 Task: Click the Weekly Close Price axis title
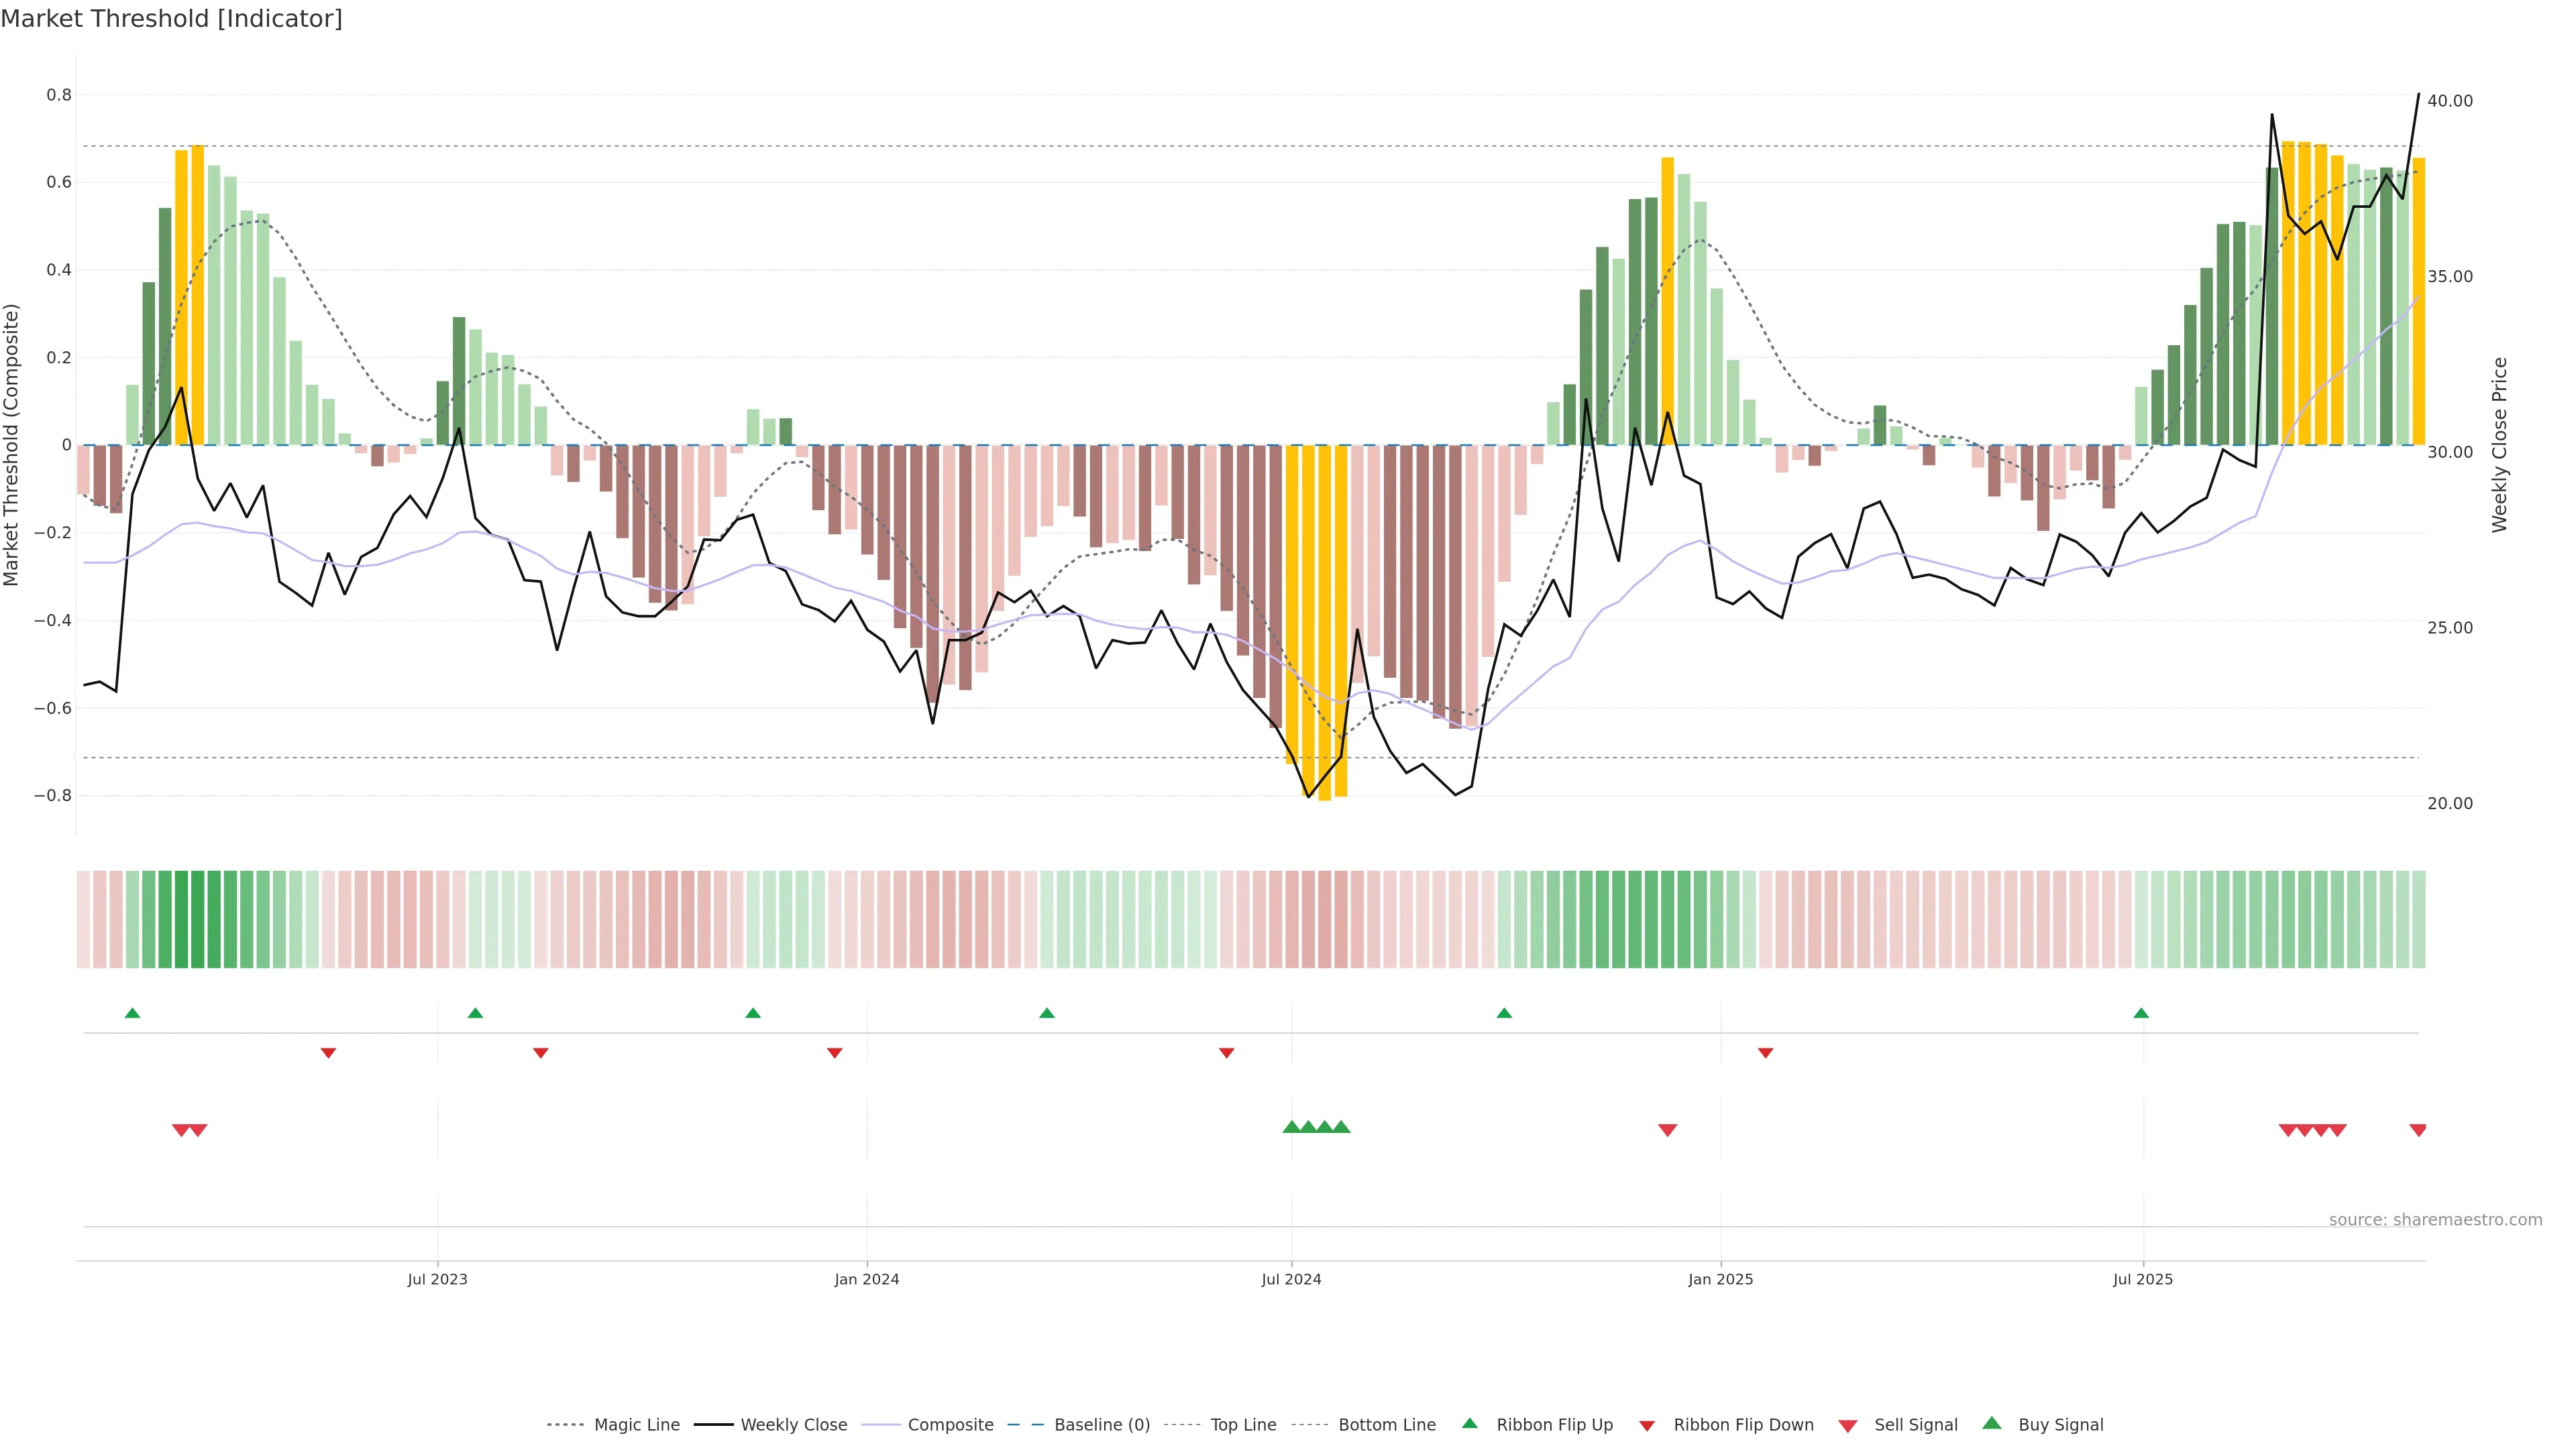pos(2499,444)
